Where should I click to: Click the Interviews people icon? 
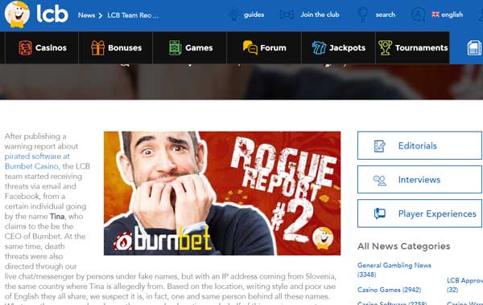pos(379,180)
